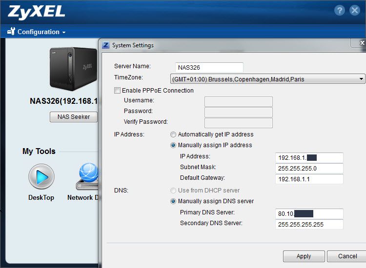
Task: Click the help question mark icon
Action: pos(340,11)
